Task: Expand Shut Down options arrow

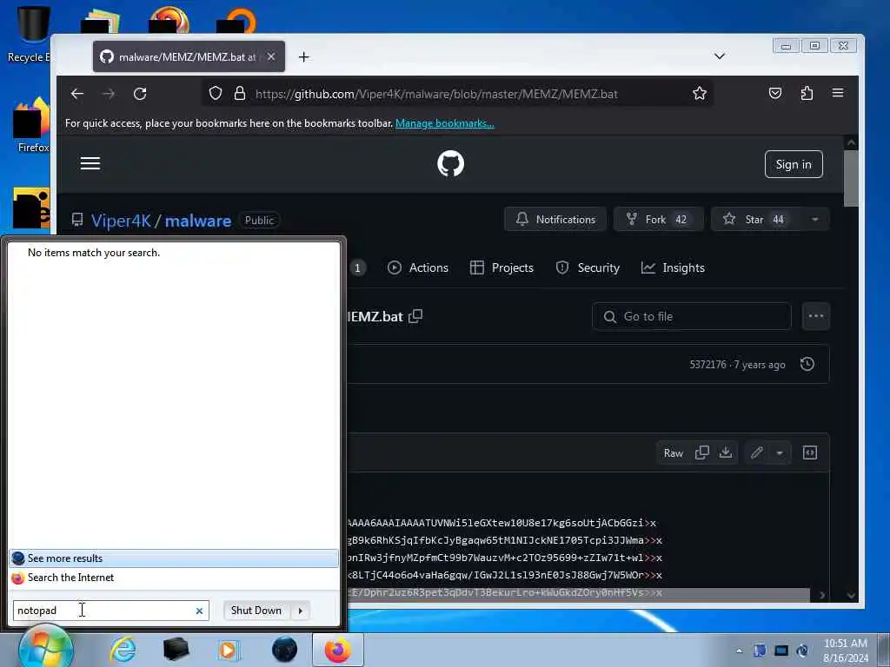Action: click(x=300, y=611)
